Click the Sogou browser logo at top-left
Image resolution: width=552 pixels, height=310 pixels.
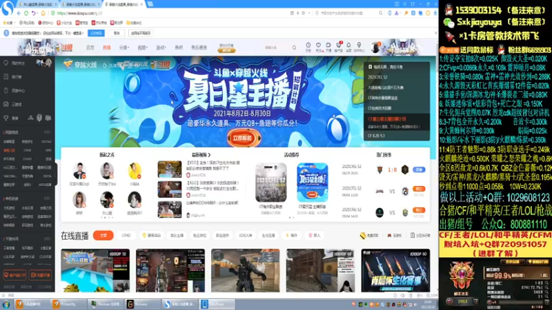[x=7, y=8]
